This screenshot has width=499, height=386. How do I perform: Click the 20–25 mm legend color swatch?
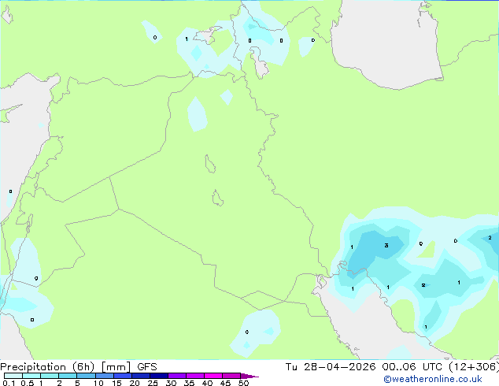point(140,376)
